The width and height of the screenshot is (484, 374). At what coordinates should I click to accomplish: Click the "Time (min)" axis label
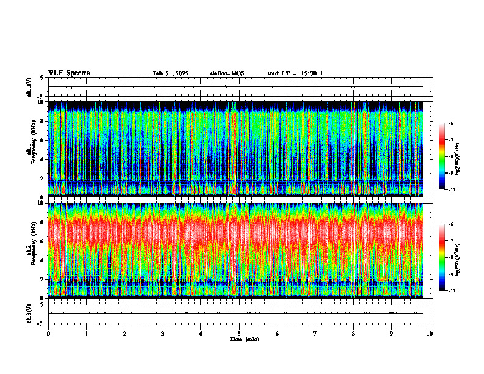244,339
